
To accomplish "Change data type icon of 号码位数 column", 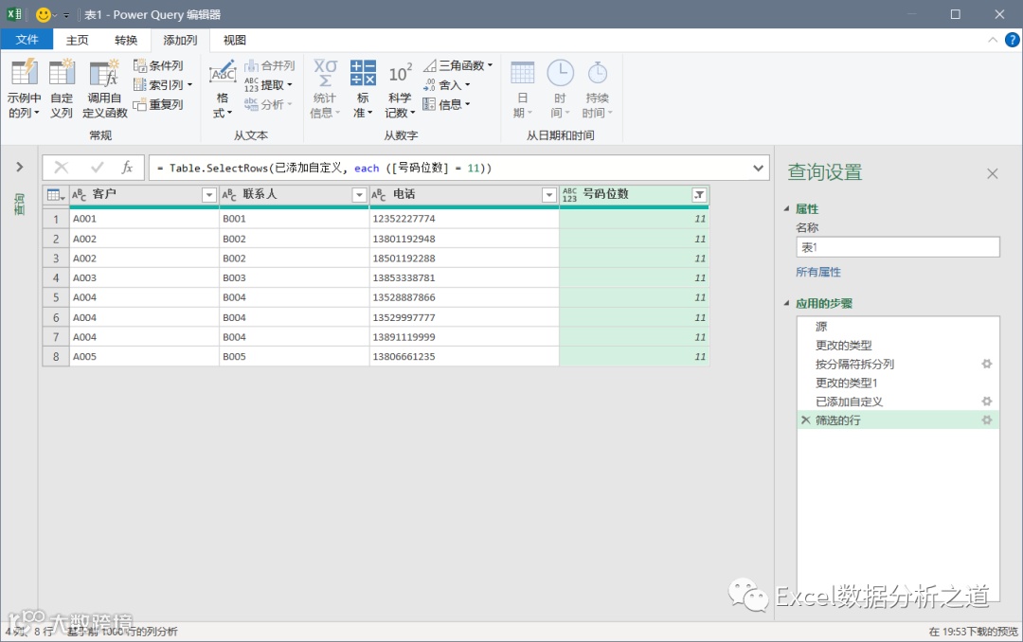I will pyautogui.click(x=569, y=194).
